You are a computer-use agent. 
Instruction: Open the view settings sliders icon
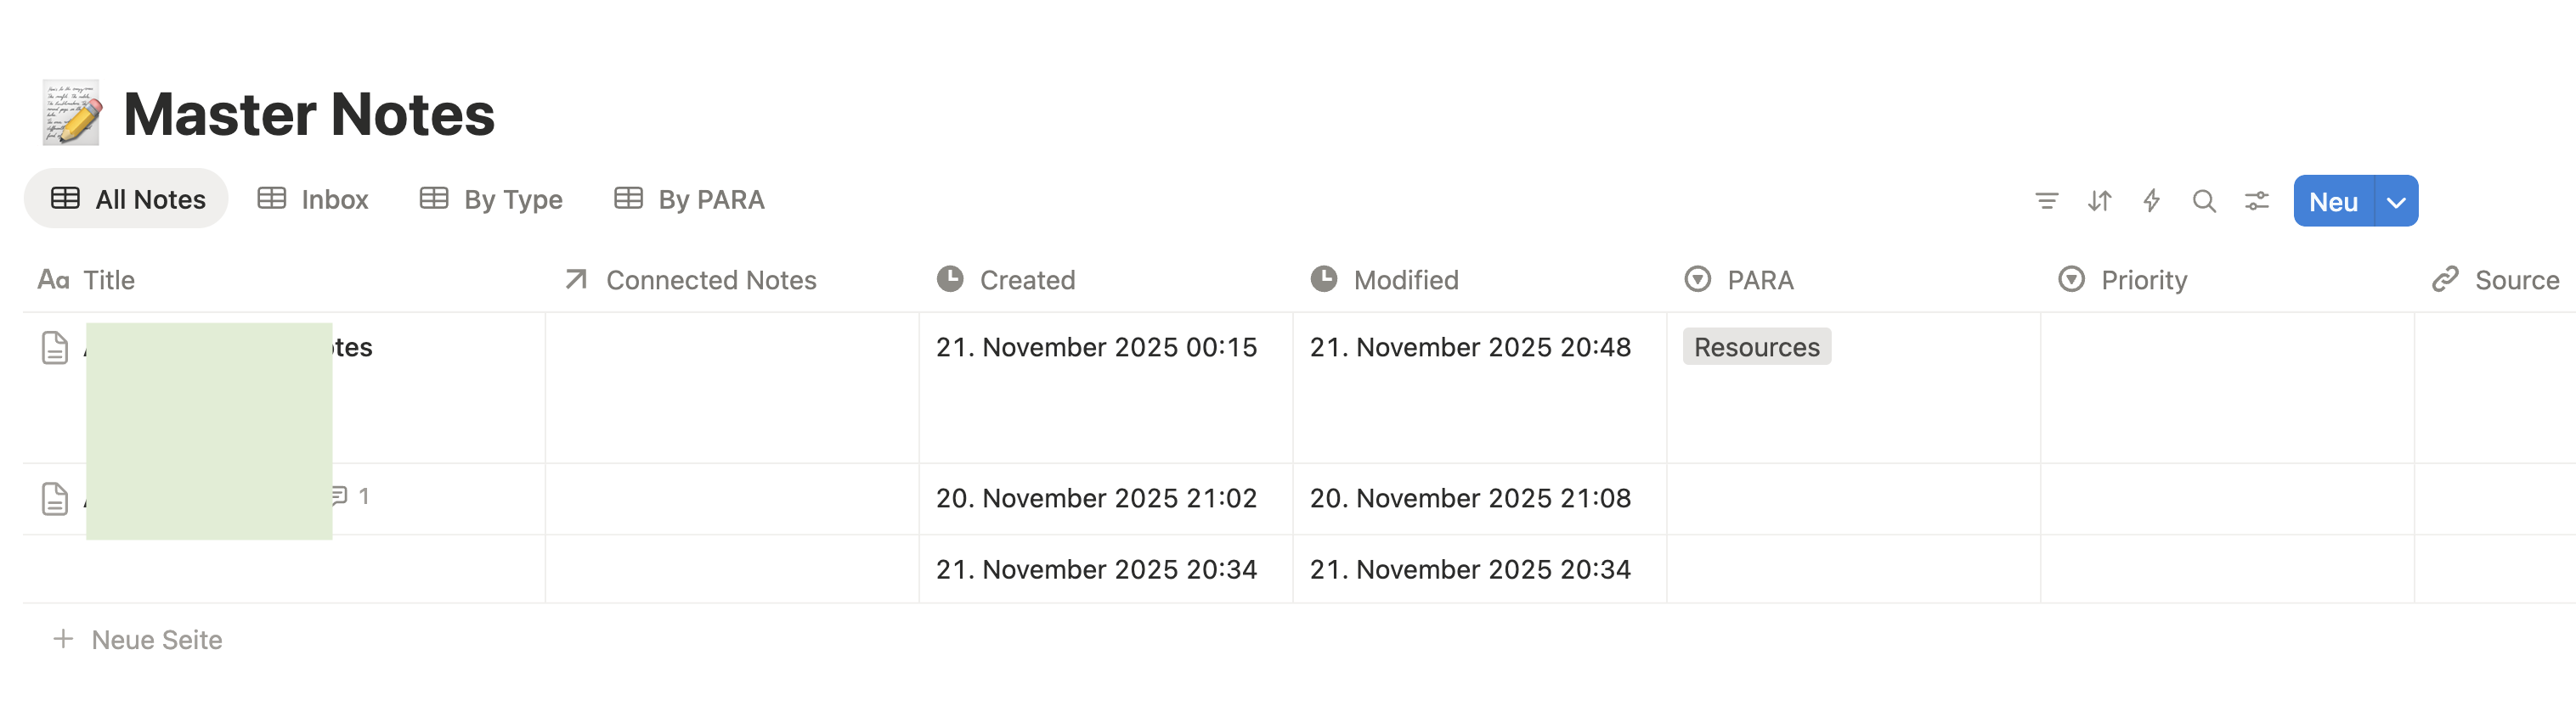(x=2256, y=201)
